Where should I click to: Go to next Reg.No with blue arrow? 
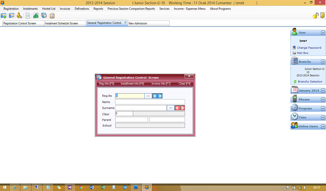[160, 96]
